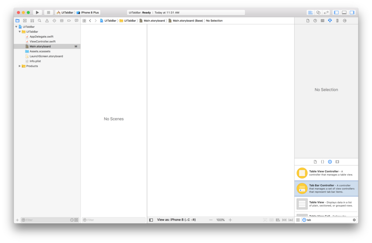Open the Test navigator
The image size is (372, 243).
54,21
